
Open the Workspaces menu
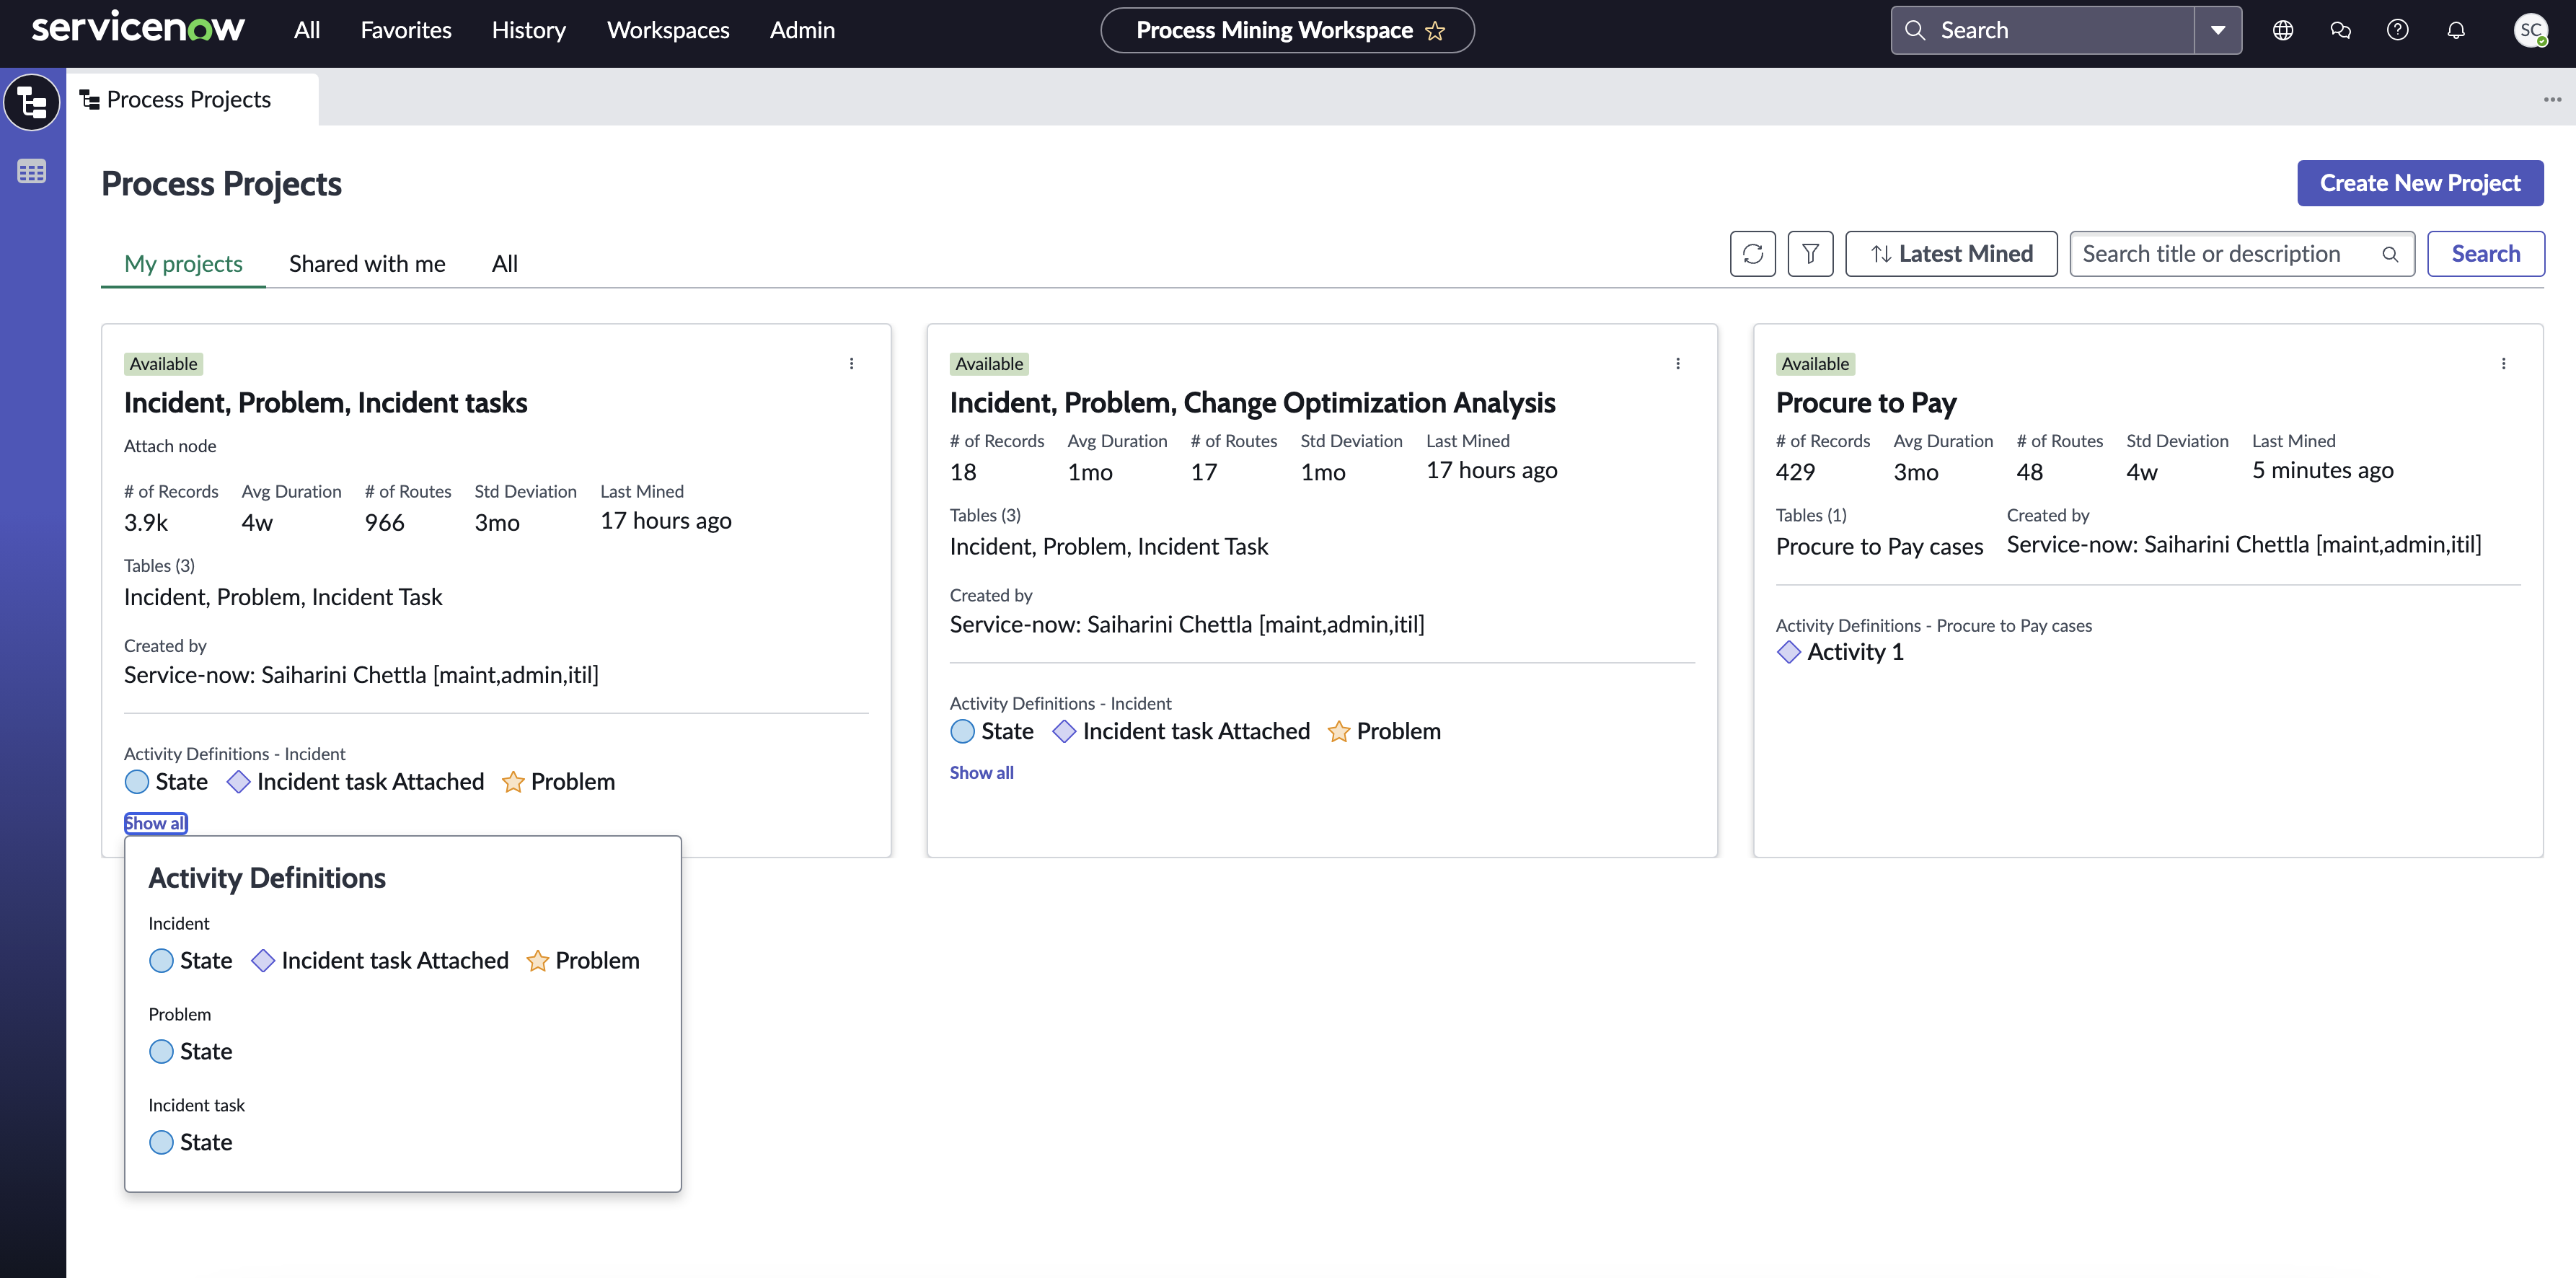[x=668, y=30]
